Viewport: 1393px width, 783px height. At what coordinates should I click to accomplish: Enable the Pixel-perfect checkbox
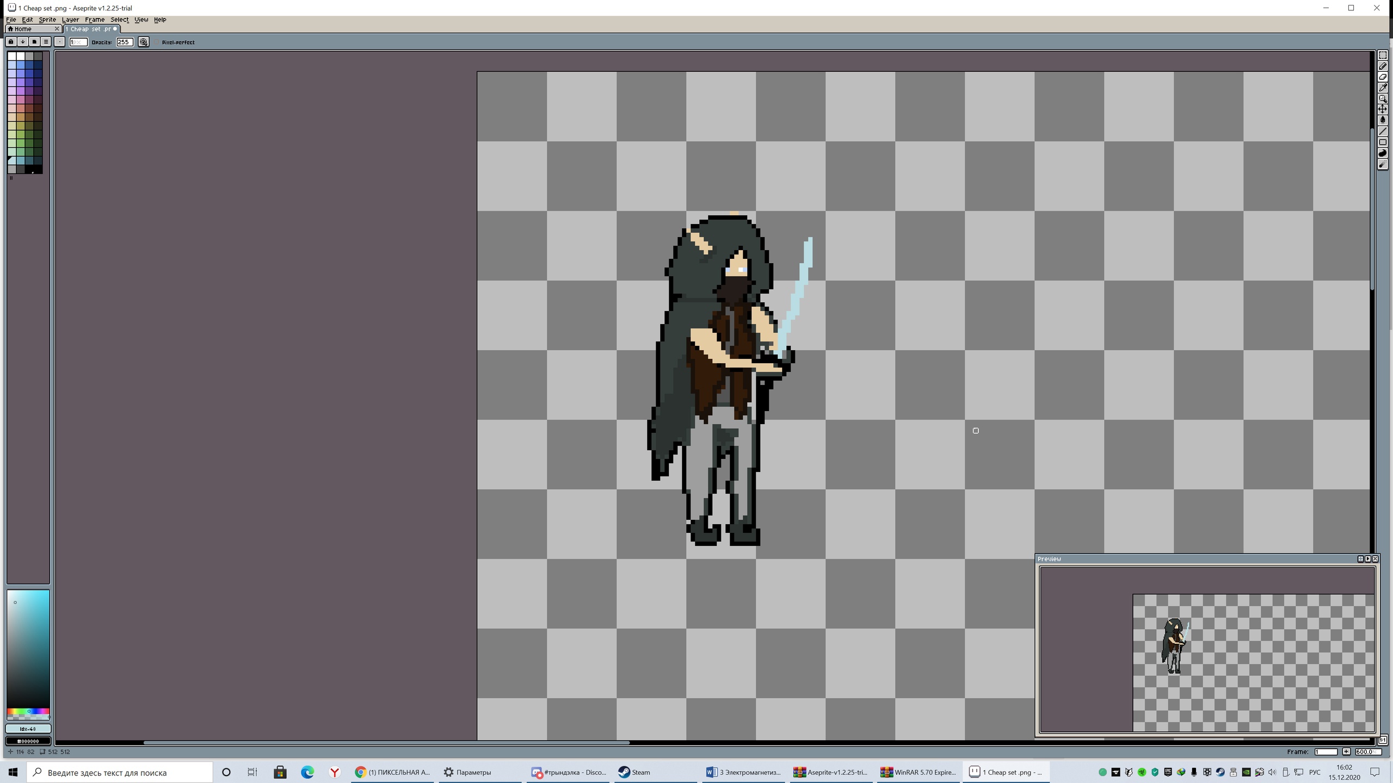point(157,42)
